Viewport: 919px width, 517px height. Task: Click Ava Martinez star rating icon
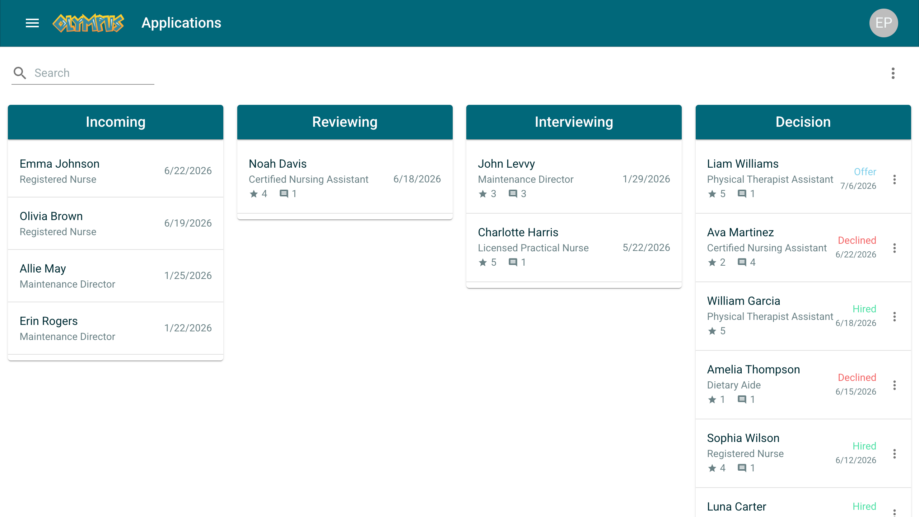click(712, 262)
